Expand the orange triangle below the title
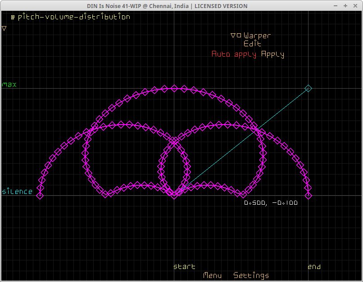Screen dimensions: 363x282 click(4, 28)
